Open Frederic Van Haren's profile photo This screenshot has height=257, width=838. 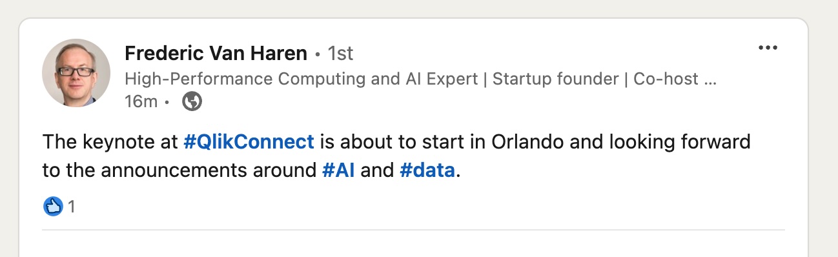[x=76, y=73]
